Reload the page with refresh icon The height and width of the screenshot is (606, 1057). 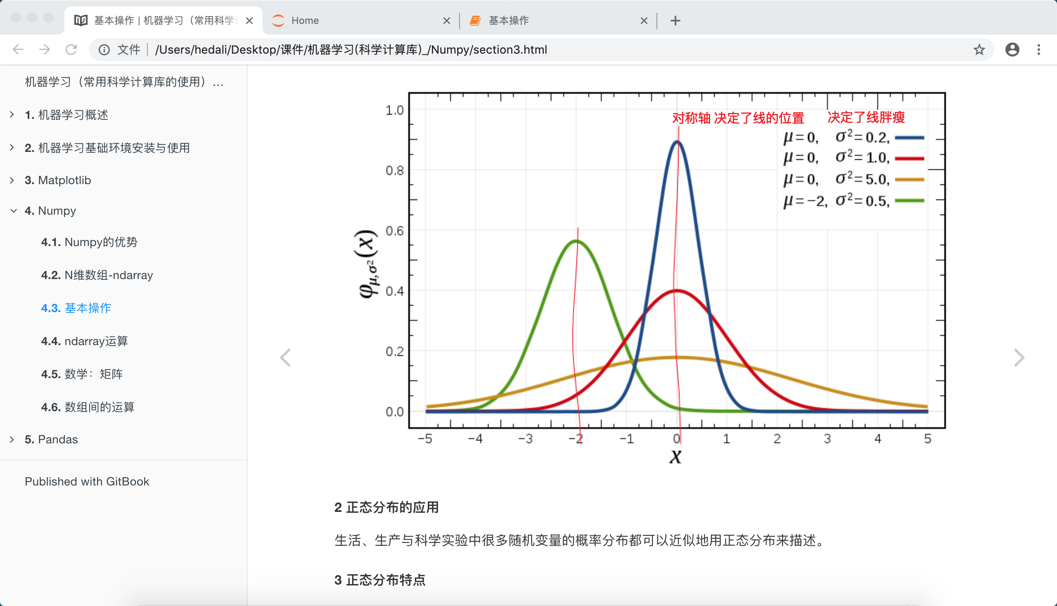(71, 50)
